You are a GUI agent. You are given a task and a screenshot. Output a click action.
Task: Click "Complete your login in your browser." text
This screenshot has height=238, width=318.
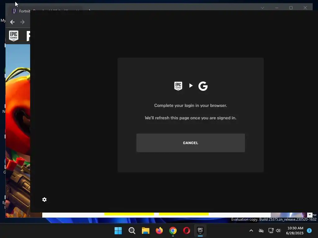coord(190,105)
